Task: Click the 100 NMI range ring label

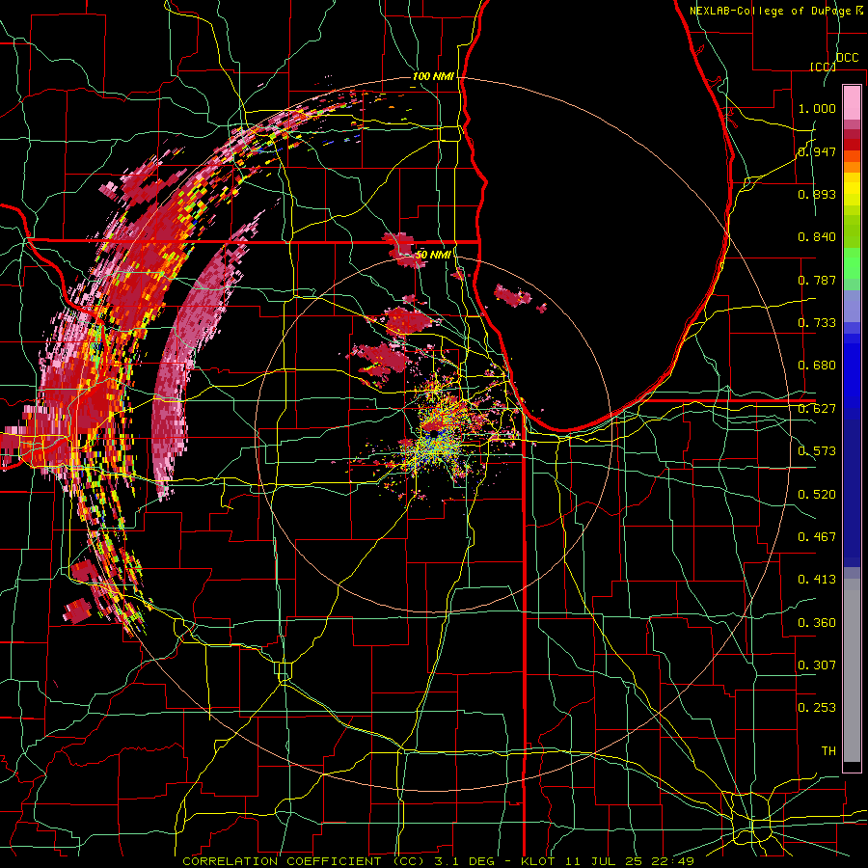Action: pos(433,76)
